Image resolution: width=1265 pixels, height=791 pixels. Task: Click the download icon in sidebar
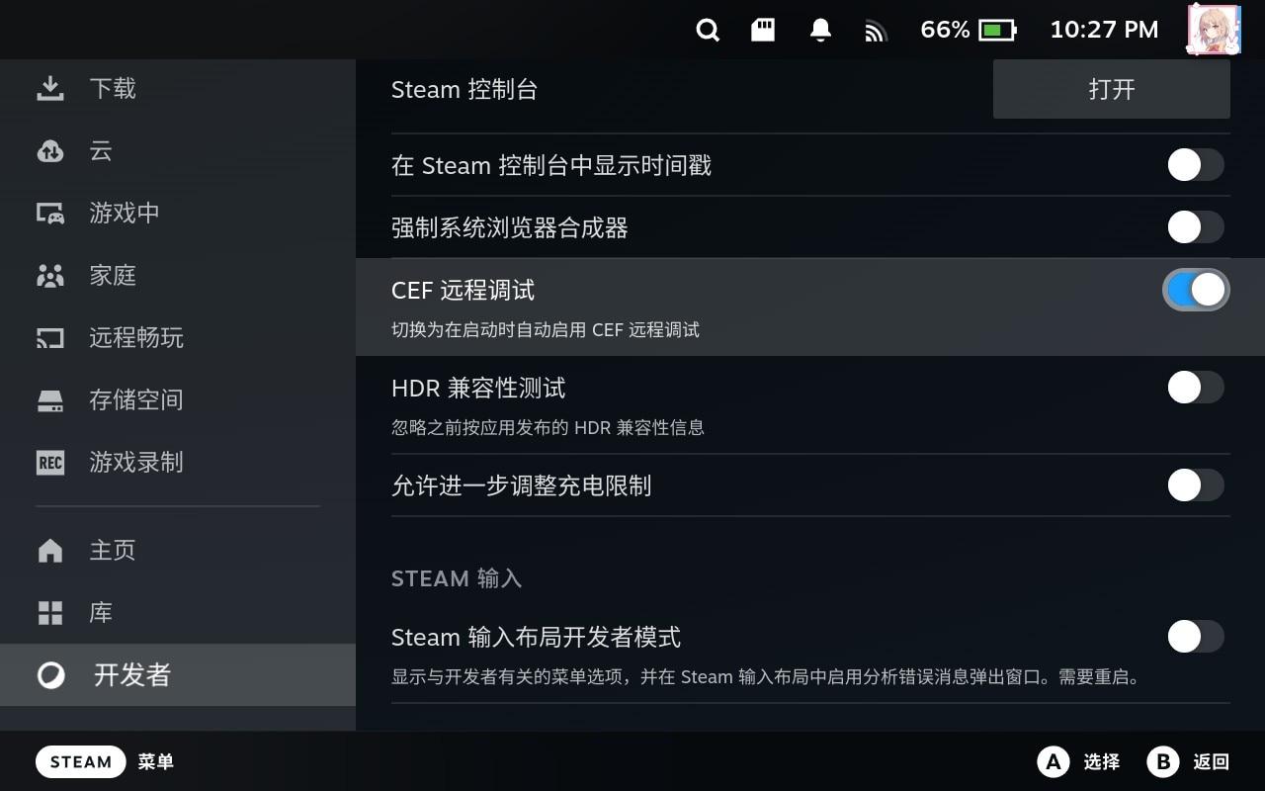(50, 89)
